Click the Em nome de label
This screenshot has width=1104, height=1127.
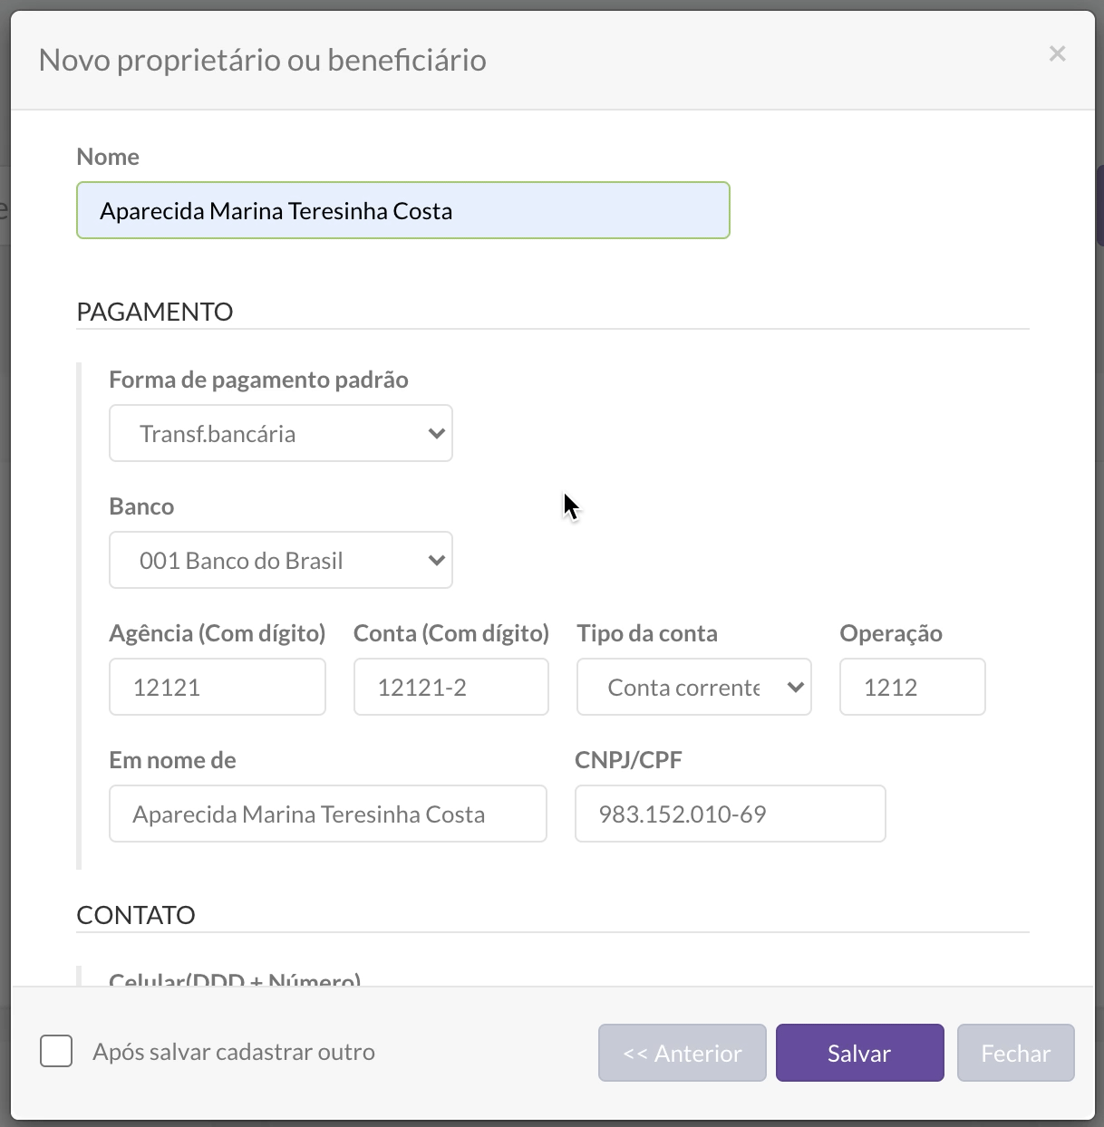tap(172, 760)
